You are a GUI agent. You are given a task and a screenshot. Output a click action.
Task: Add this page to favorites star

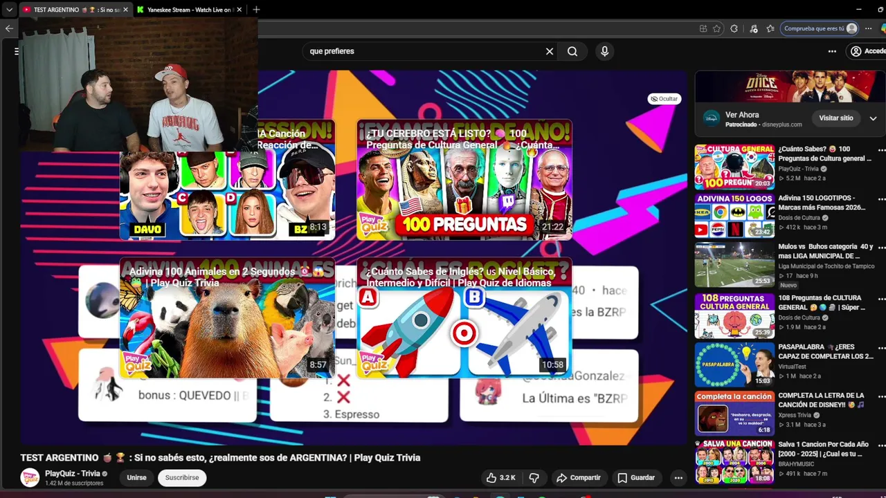(x=717, y=28)
